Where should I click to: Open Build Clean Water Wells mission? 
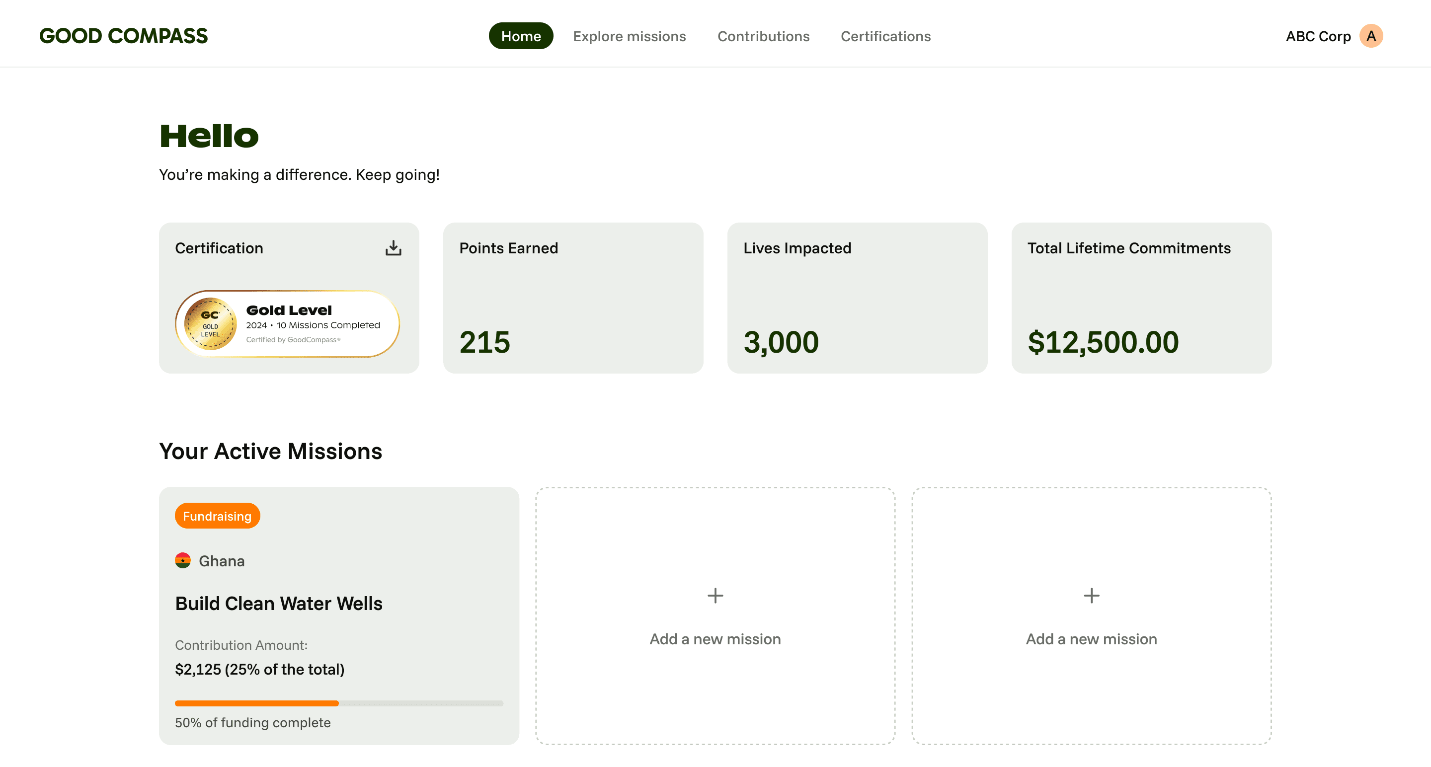(279, 603)
